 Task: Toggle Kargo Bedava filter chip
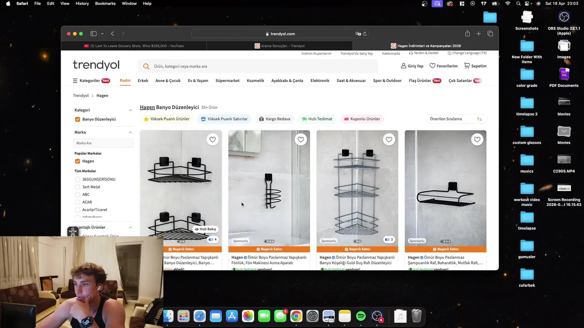275,119
